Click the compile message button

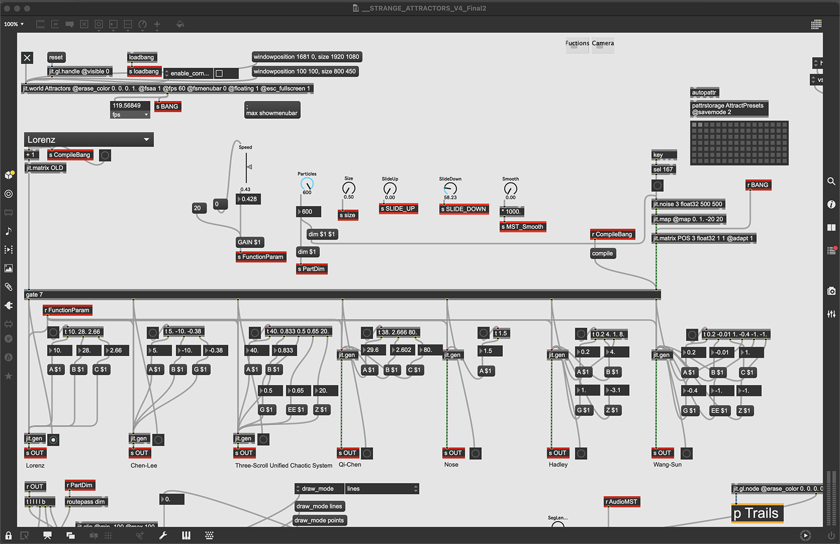[602, 253]
